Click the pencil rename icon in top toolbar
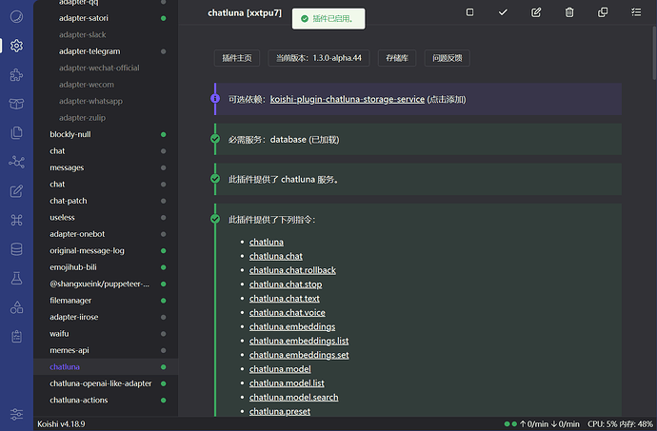This screenshot has width=657, height=431. tap(536, 12)
